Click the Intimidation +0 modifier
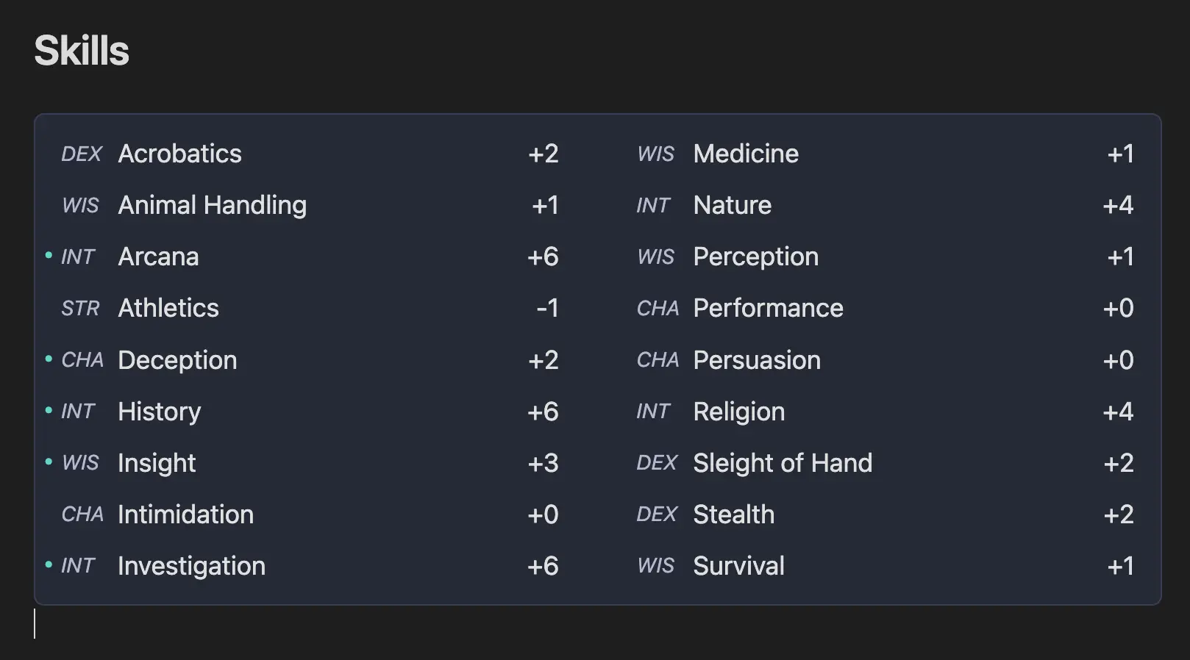Viewport: 1190px width, 660px height. click(x=543, y=514)
